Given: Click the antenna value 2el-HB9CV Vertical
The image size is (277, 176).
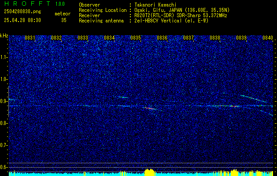Looking at the screenshot, I should (x=158, y=21).
